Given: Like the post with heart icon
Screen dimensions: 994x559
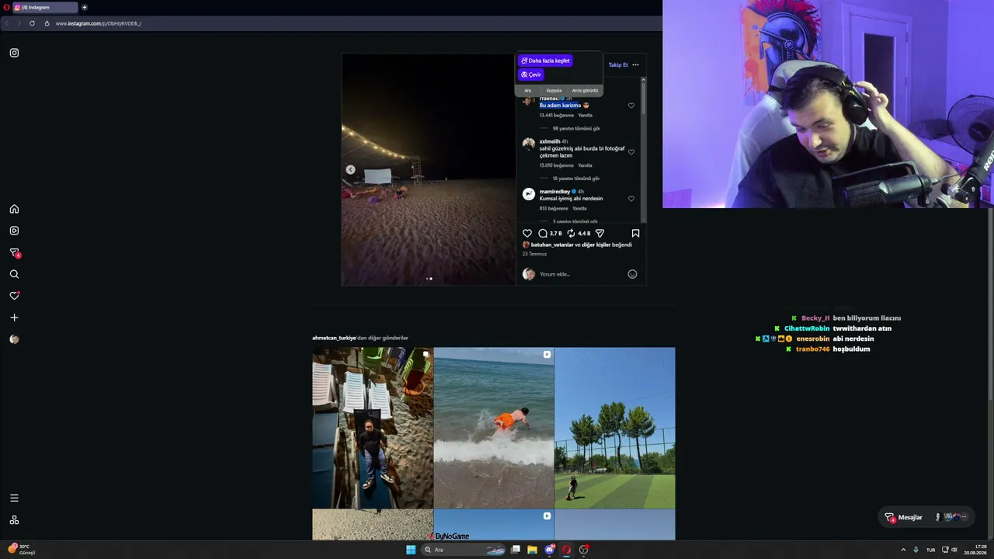Looking at the screenshot, I should click(x=527, y=233).
